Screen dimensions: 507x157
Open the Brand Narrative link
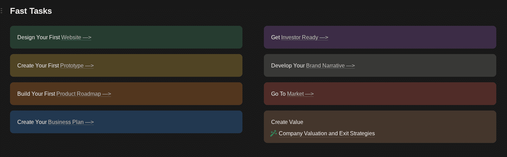[x=325, y=65]
